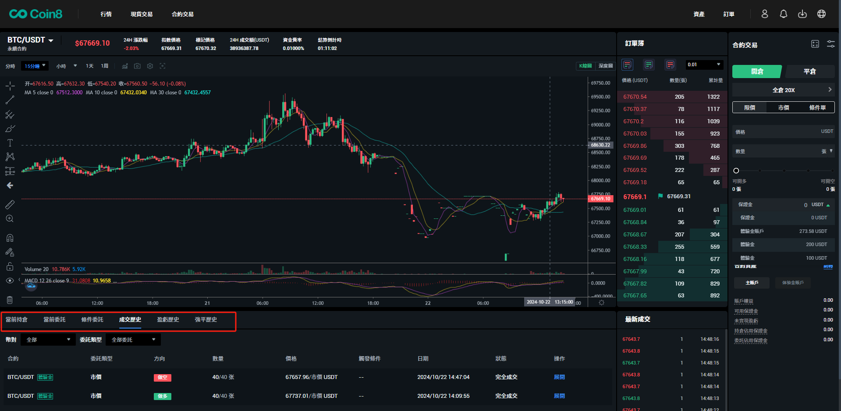Open the language globe icon

[x=821, y=14]
